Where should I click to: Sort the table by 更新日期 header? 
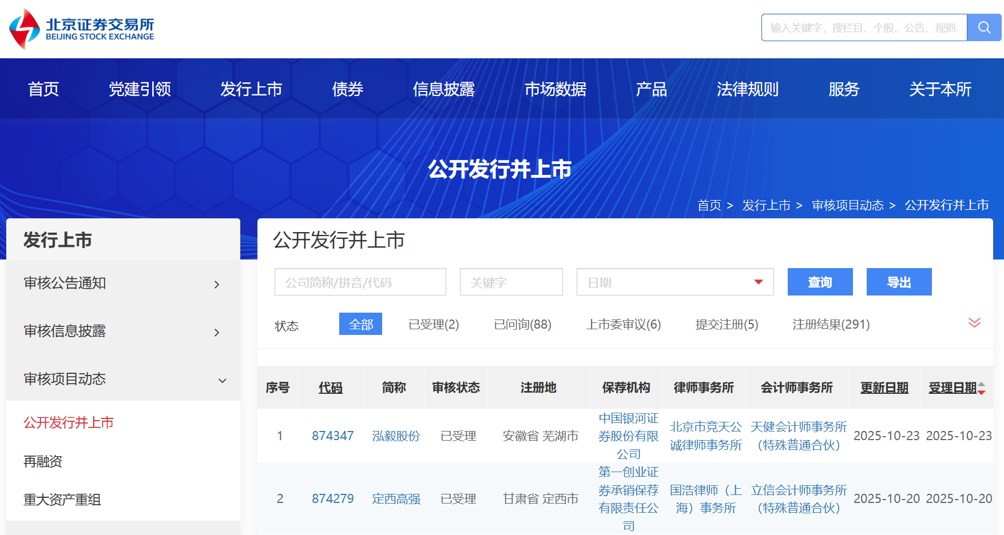click(x=884, y=388)
